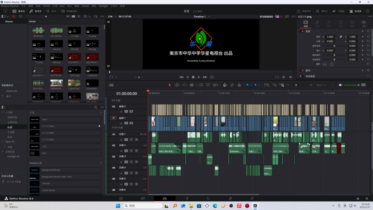
Task: Click the Insert clip icon
Action: 201,85
